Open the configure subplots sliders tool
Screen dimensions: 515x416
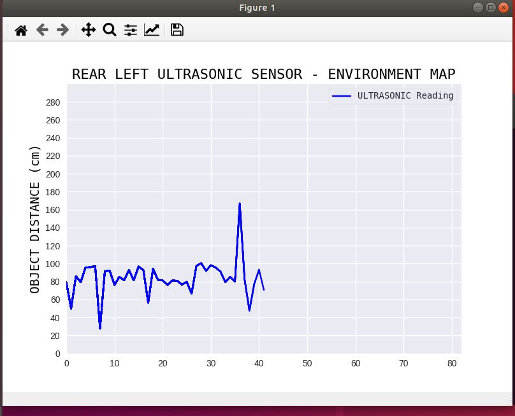click(131, 30)
